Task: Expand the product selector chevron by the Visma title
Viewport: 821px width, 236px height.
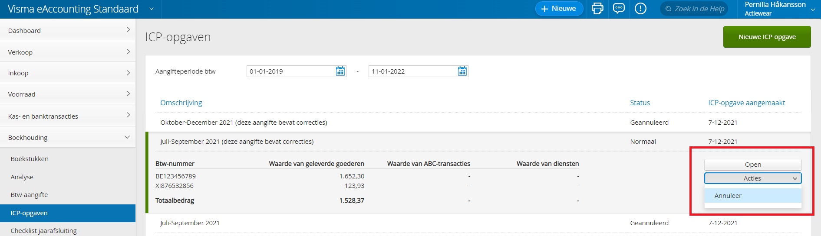Action: point(152,9)
